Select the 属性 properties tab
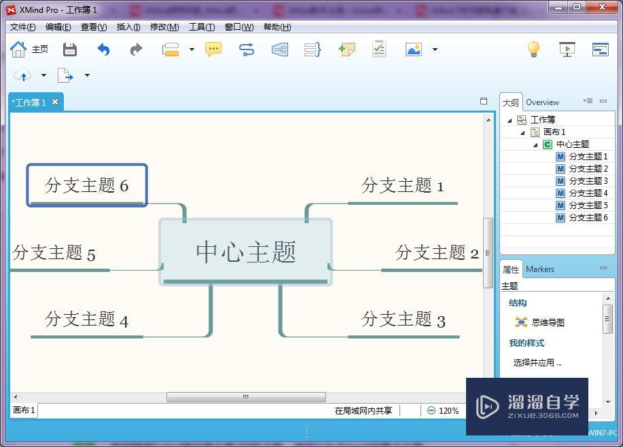Viewport: 623px width, 447px height. 510,270
